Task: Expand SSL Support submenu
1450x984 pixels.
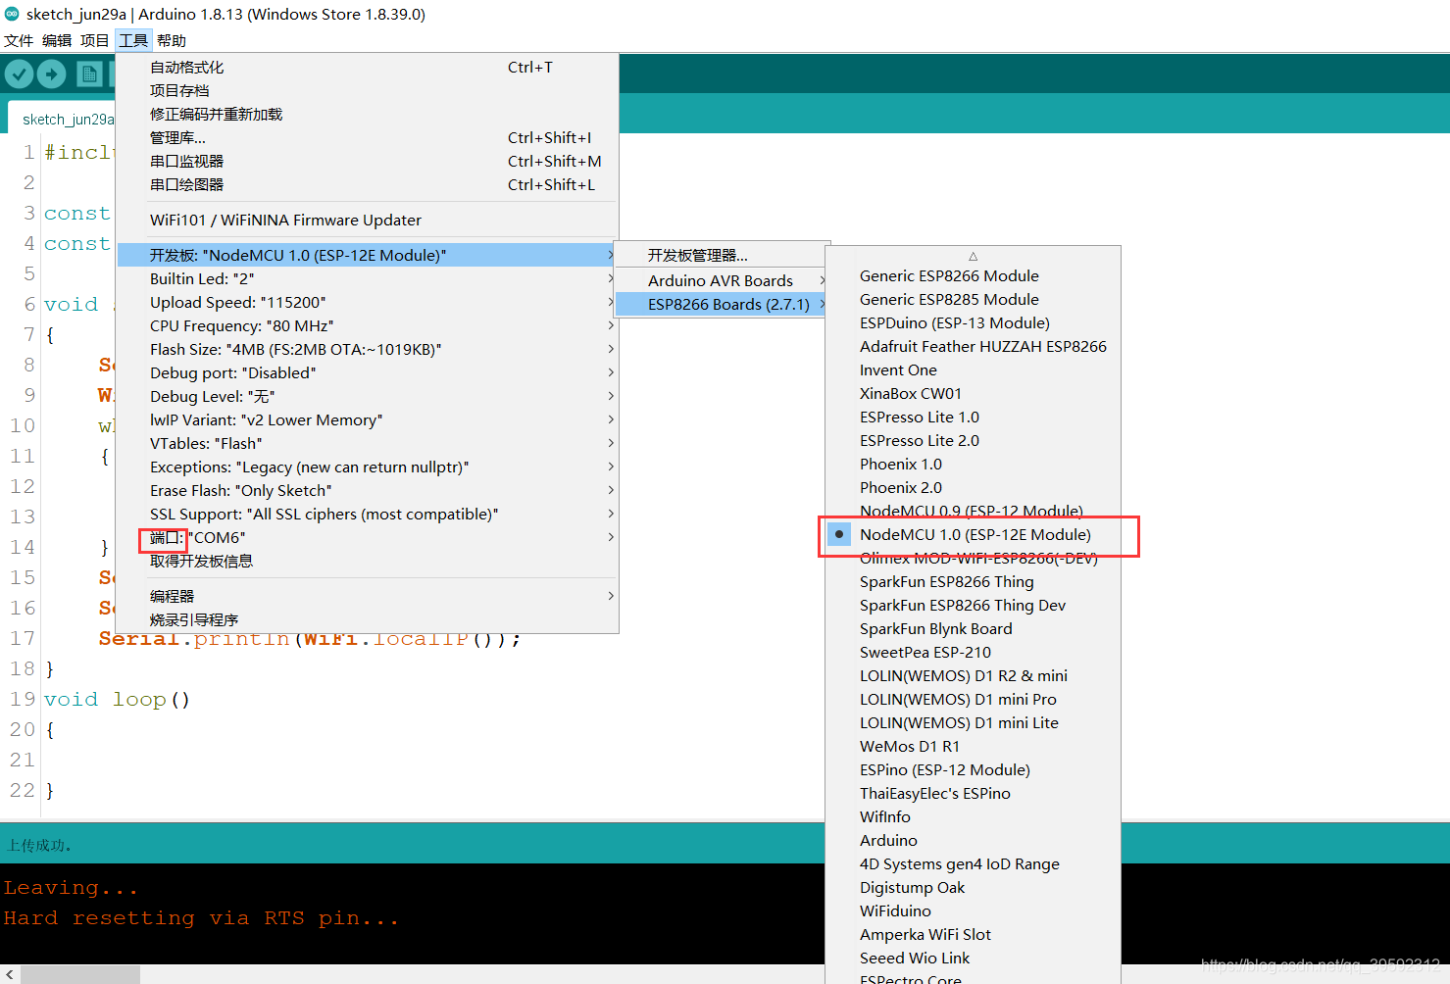Action: (367, 514)
